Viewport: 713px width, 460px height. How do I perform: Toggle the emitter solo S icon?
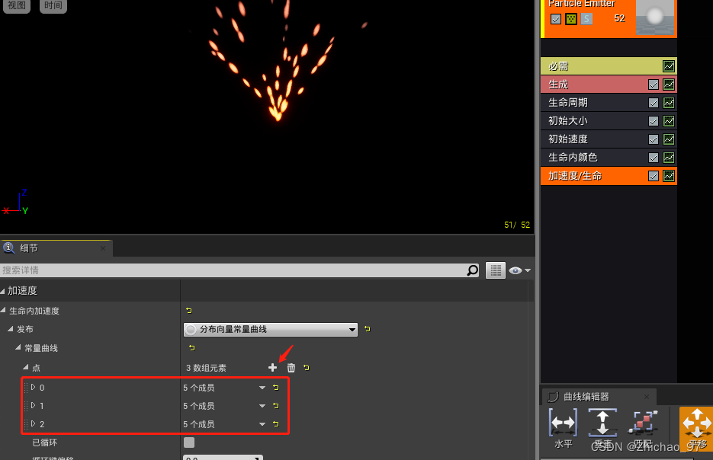(586, 19)
